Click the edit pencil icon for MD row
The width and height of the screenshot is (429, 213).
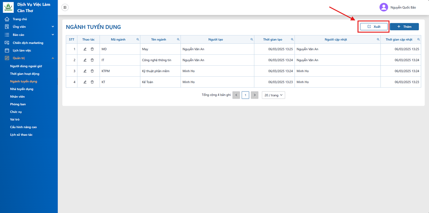85,49
